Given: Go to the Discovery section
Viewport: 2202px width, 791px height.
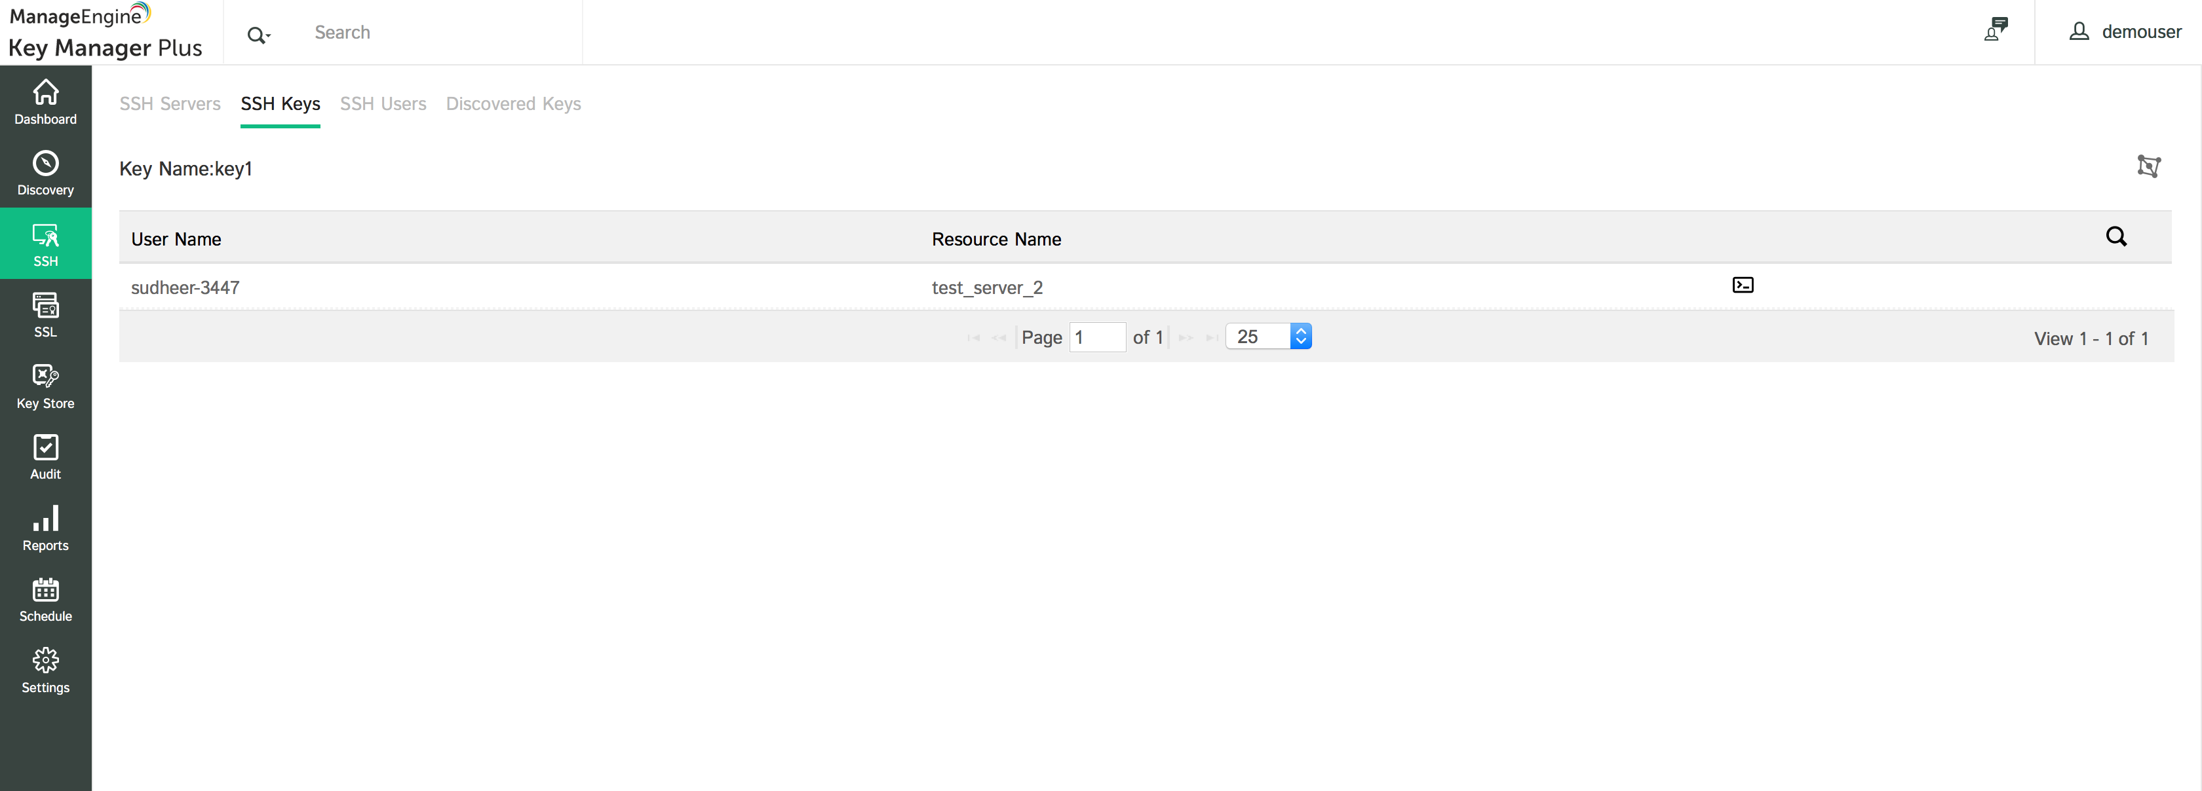Looking at the screenshot, I should pyautogui.click(x=45, y=173).
